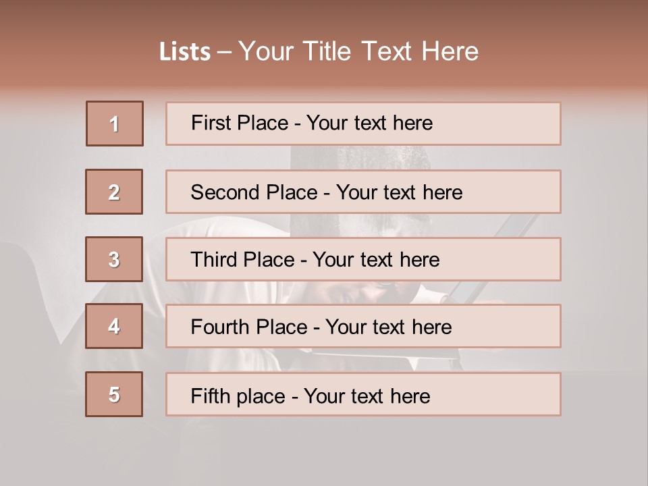Screen dimensions: 648x486
Task: Click the bold word "Lists" in the title
Action: [185, 52]
